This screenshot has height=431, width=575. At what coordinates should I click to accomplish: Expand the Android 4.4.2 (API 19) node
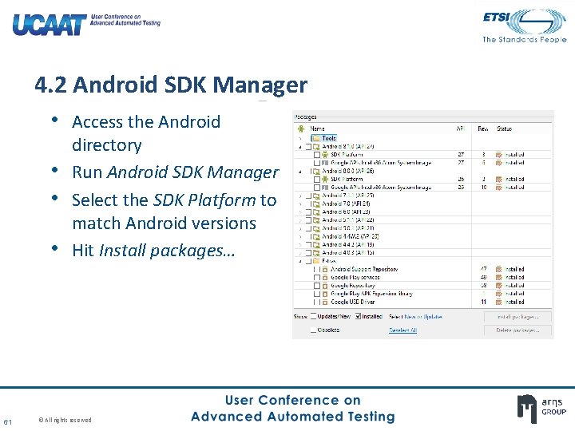pos(300,245)
